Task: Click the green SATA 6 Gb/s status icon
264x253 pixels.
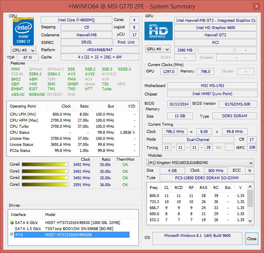Action: tap(12, 223)
